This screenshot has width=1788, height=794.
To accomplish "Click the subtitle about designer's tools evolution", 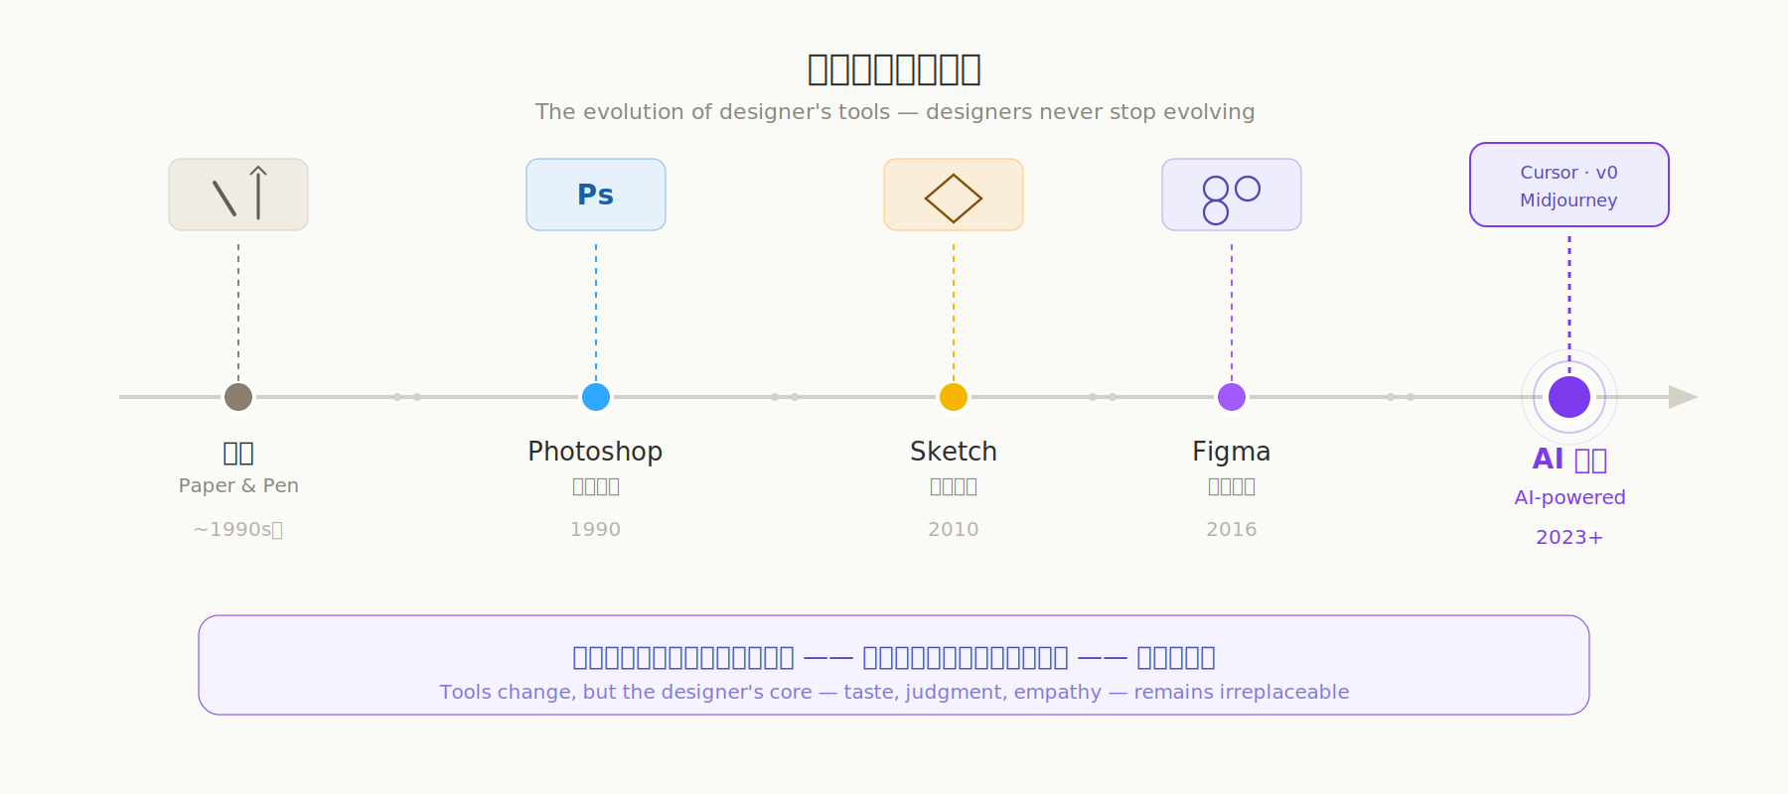I will click(894, 112).
